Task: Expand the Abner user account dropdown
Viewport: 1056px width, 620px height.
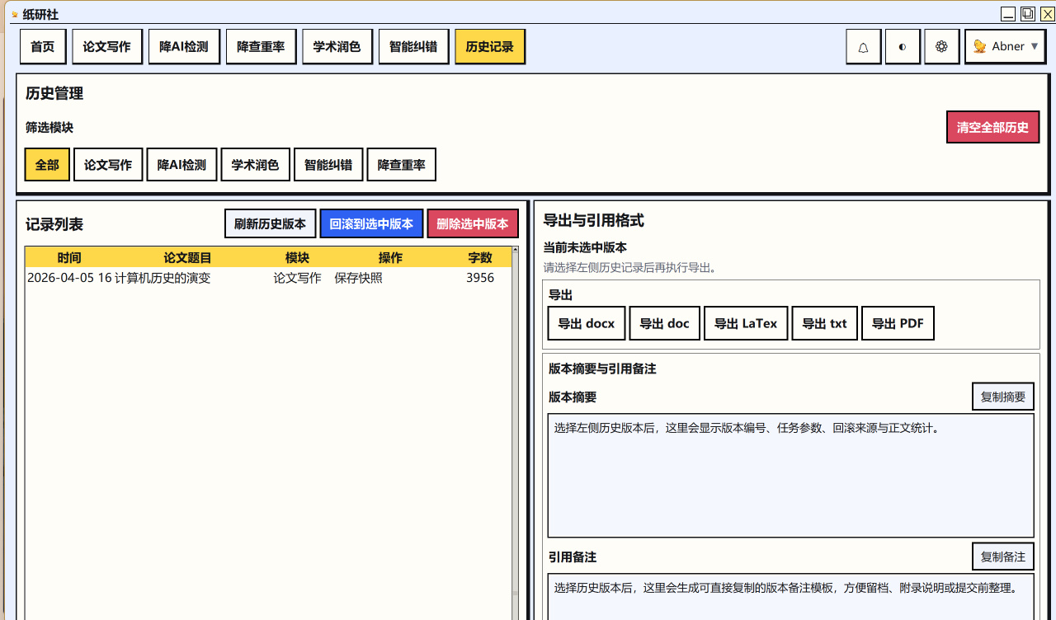Action: tap(1005, 47)
